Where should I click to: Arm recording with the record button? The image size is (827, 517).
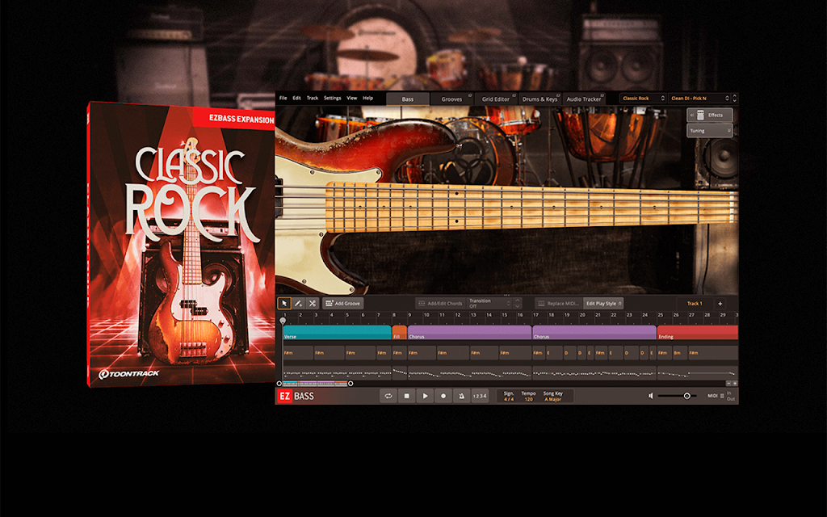tap(443, 396)
